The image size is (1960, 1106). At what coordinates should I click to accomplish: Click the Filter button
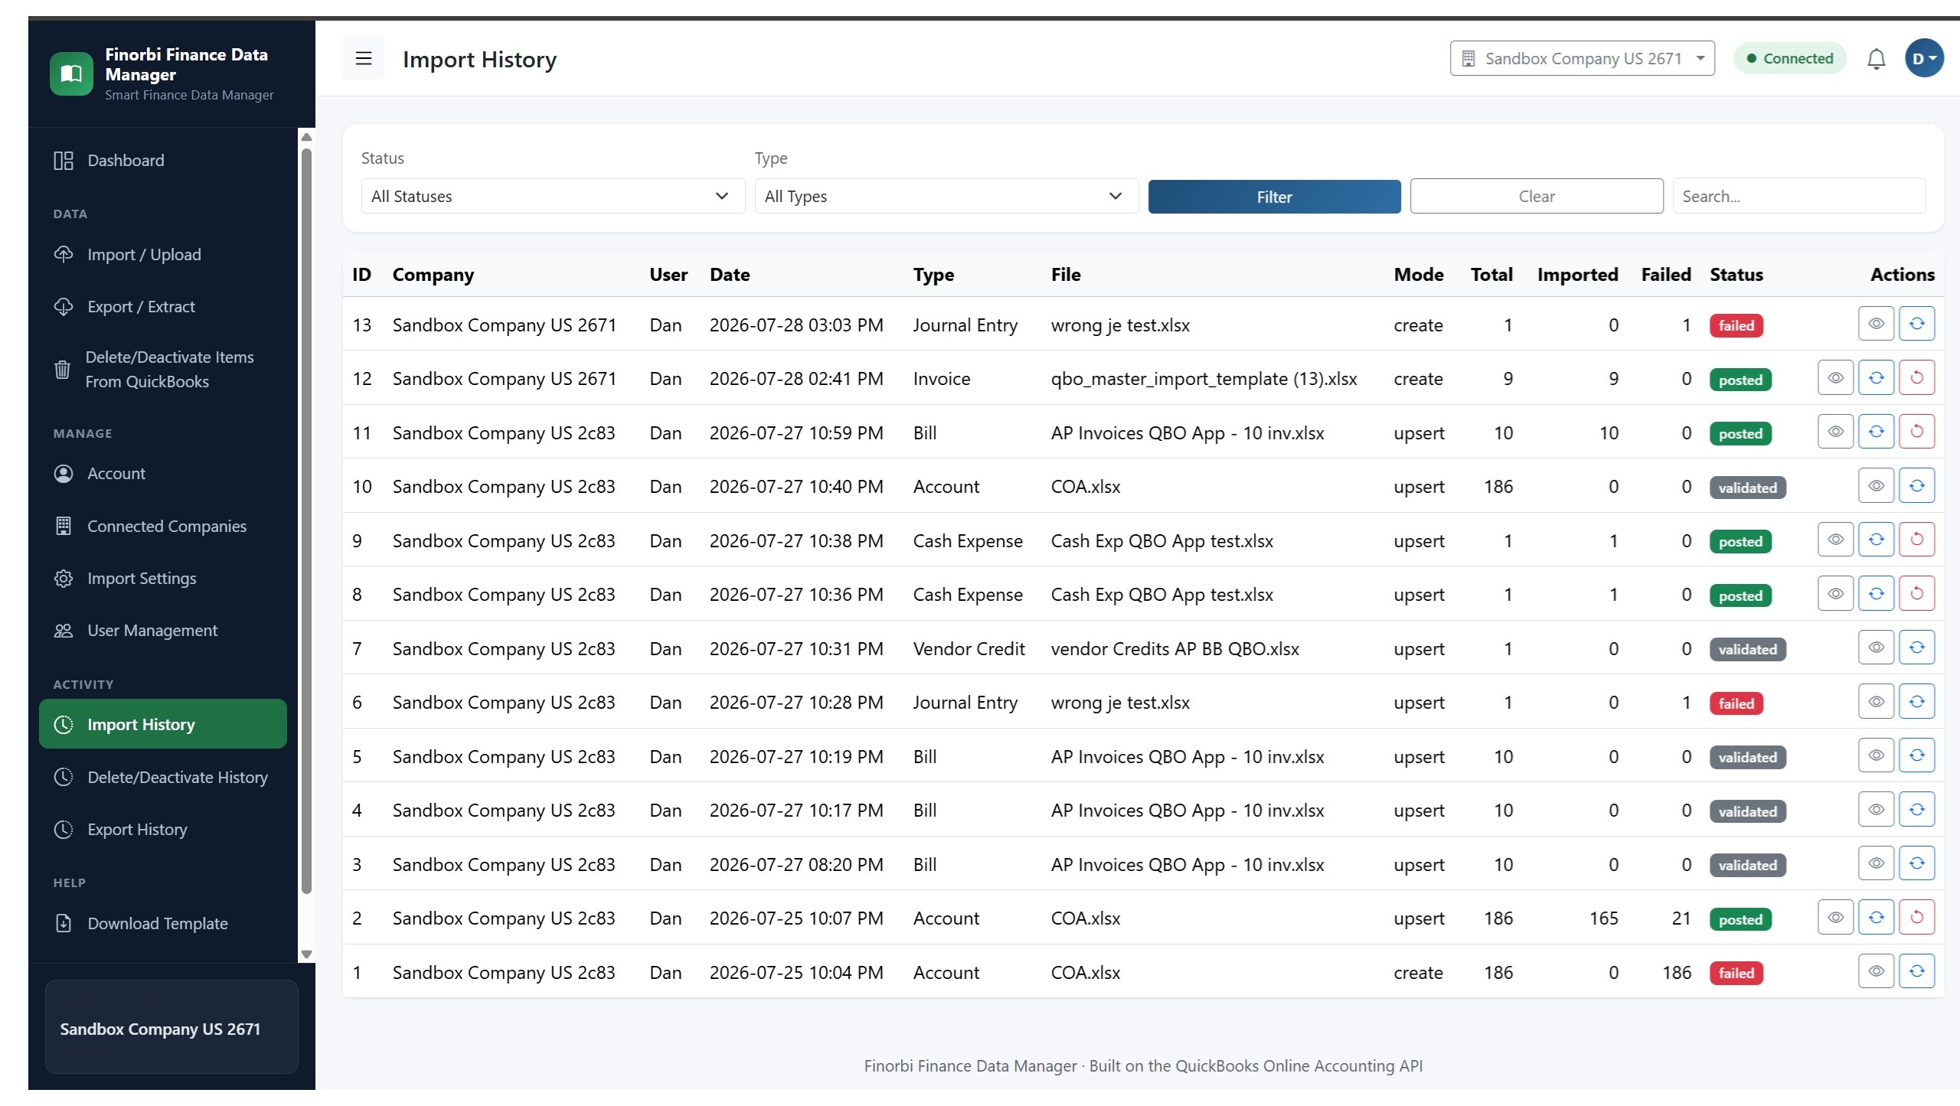[x=1274, y=197]
